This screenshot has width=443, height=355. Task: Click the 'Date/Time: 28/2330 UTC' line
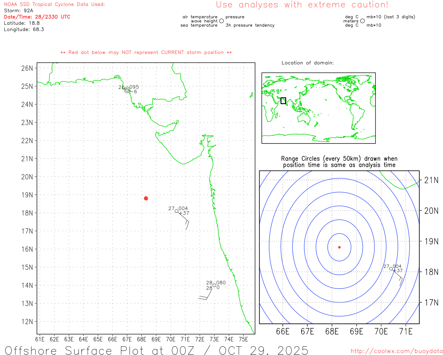(x=37, y=17)
